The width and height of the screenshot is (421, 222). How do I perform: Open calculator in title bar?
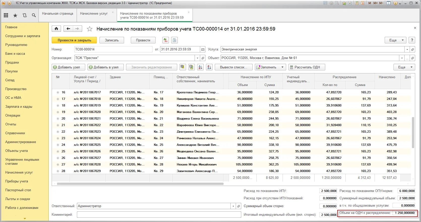point(357,3)
